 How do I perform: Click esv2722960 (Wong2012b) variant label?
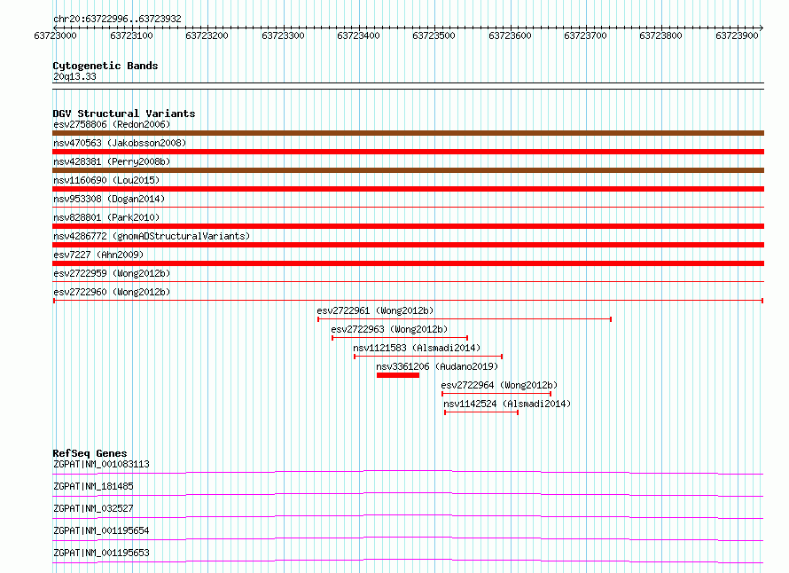112,292
